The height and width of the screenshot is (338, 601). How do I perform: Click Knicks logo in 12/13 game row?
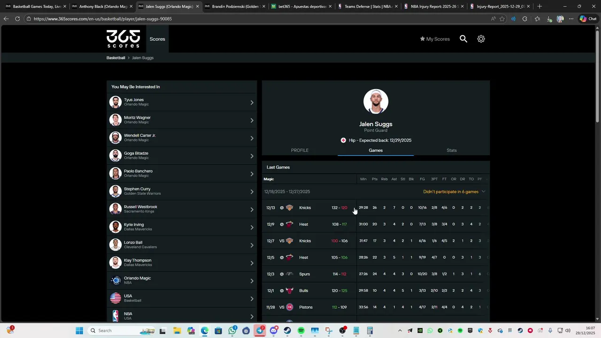(289, 207)
